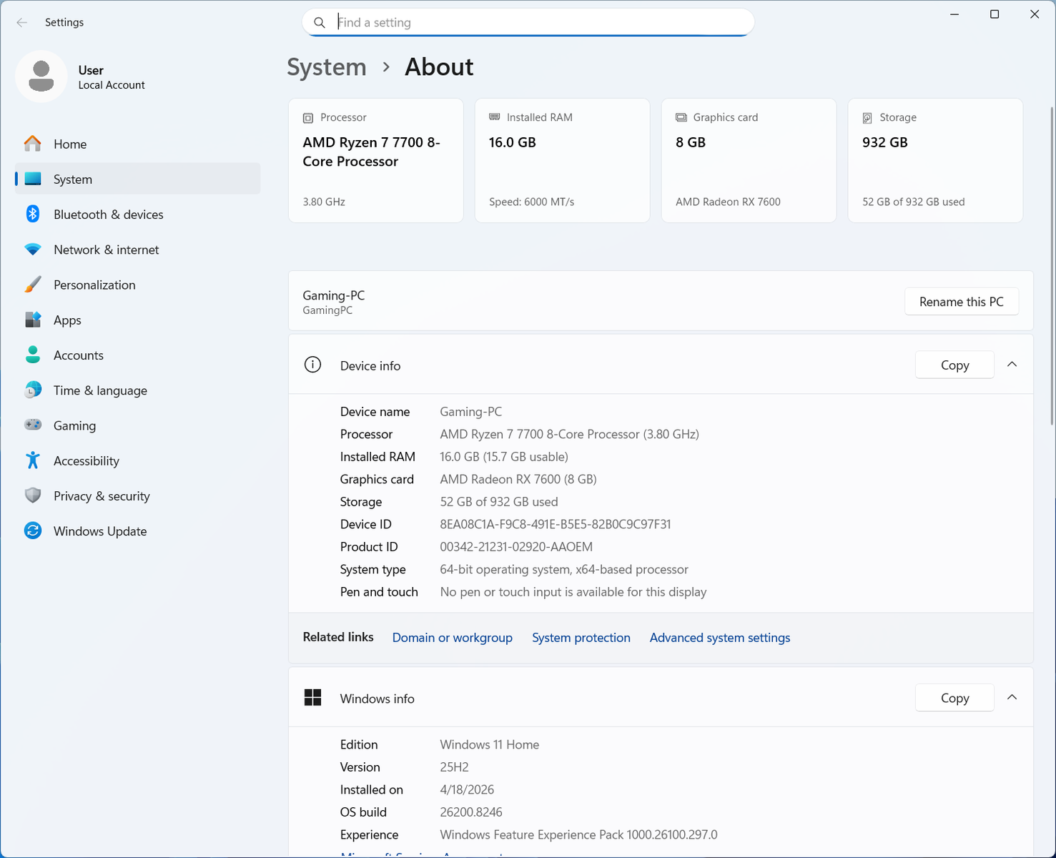
Task: Click Rename this PC button
Action: [961, 302]
